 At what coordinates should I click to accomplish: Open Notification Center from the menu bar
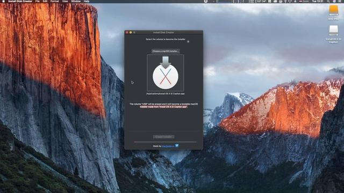[x=340, y=1]
